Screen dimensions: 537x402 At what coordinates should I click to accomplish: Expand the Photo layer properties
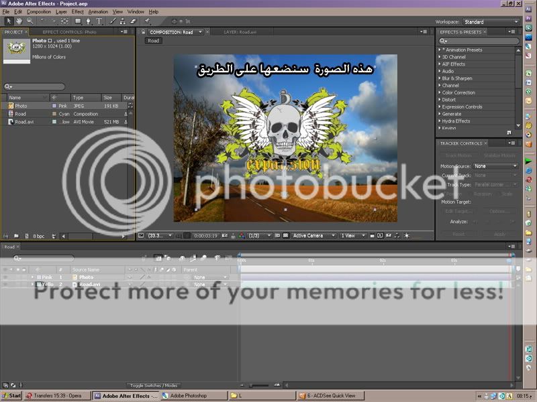point(32,277)
